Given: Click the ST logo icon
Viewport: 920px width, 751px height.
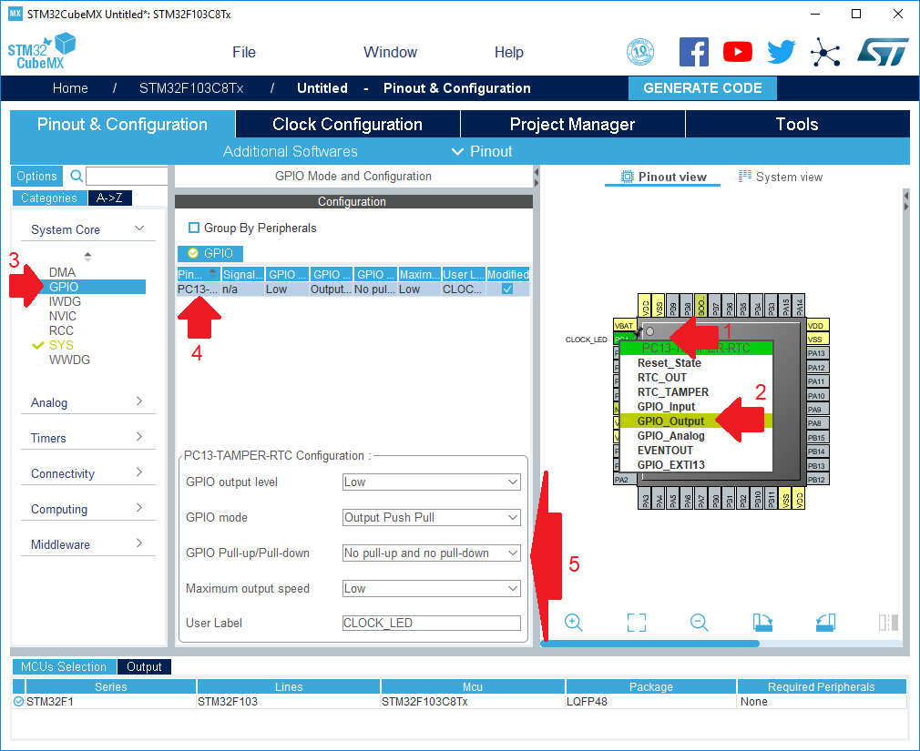Looking at the screenshot, I should [882, 52].
